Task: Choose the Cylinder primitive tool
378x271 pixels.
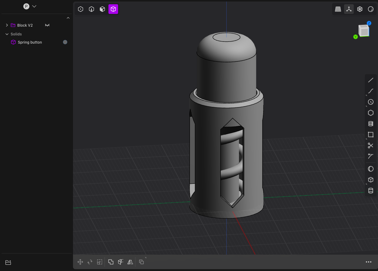Action: click(370, 190)
